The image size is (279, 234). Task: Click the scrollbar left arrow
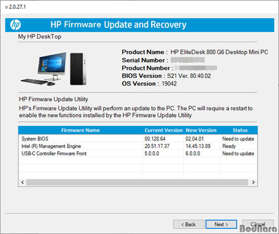click(22, 182)
